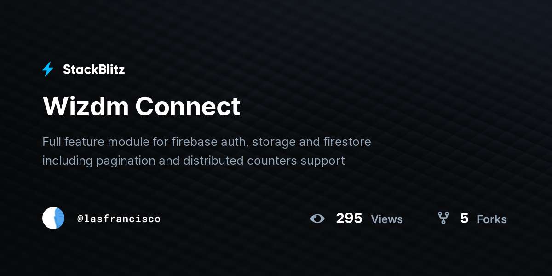Open the lasfrancisco avatar image

pos(53,218)
